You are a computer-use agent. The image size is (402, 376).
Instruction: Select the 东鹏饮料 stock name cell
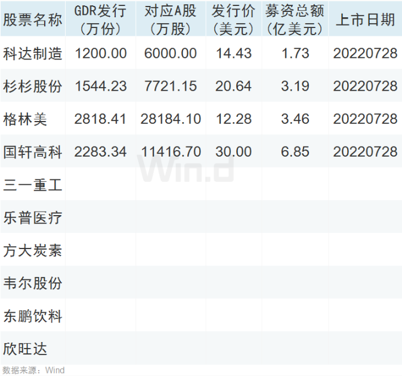33,316
